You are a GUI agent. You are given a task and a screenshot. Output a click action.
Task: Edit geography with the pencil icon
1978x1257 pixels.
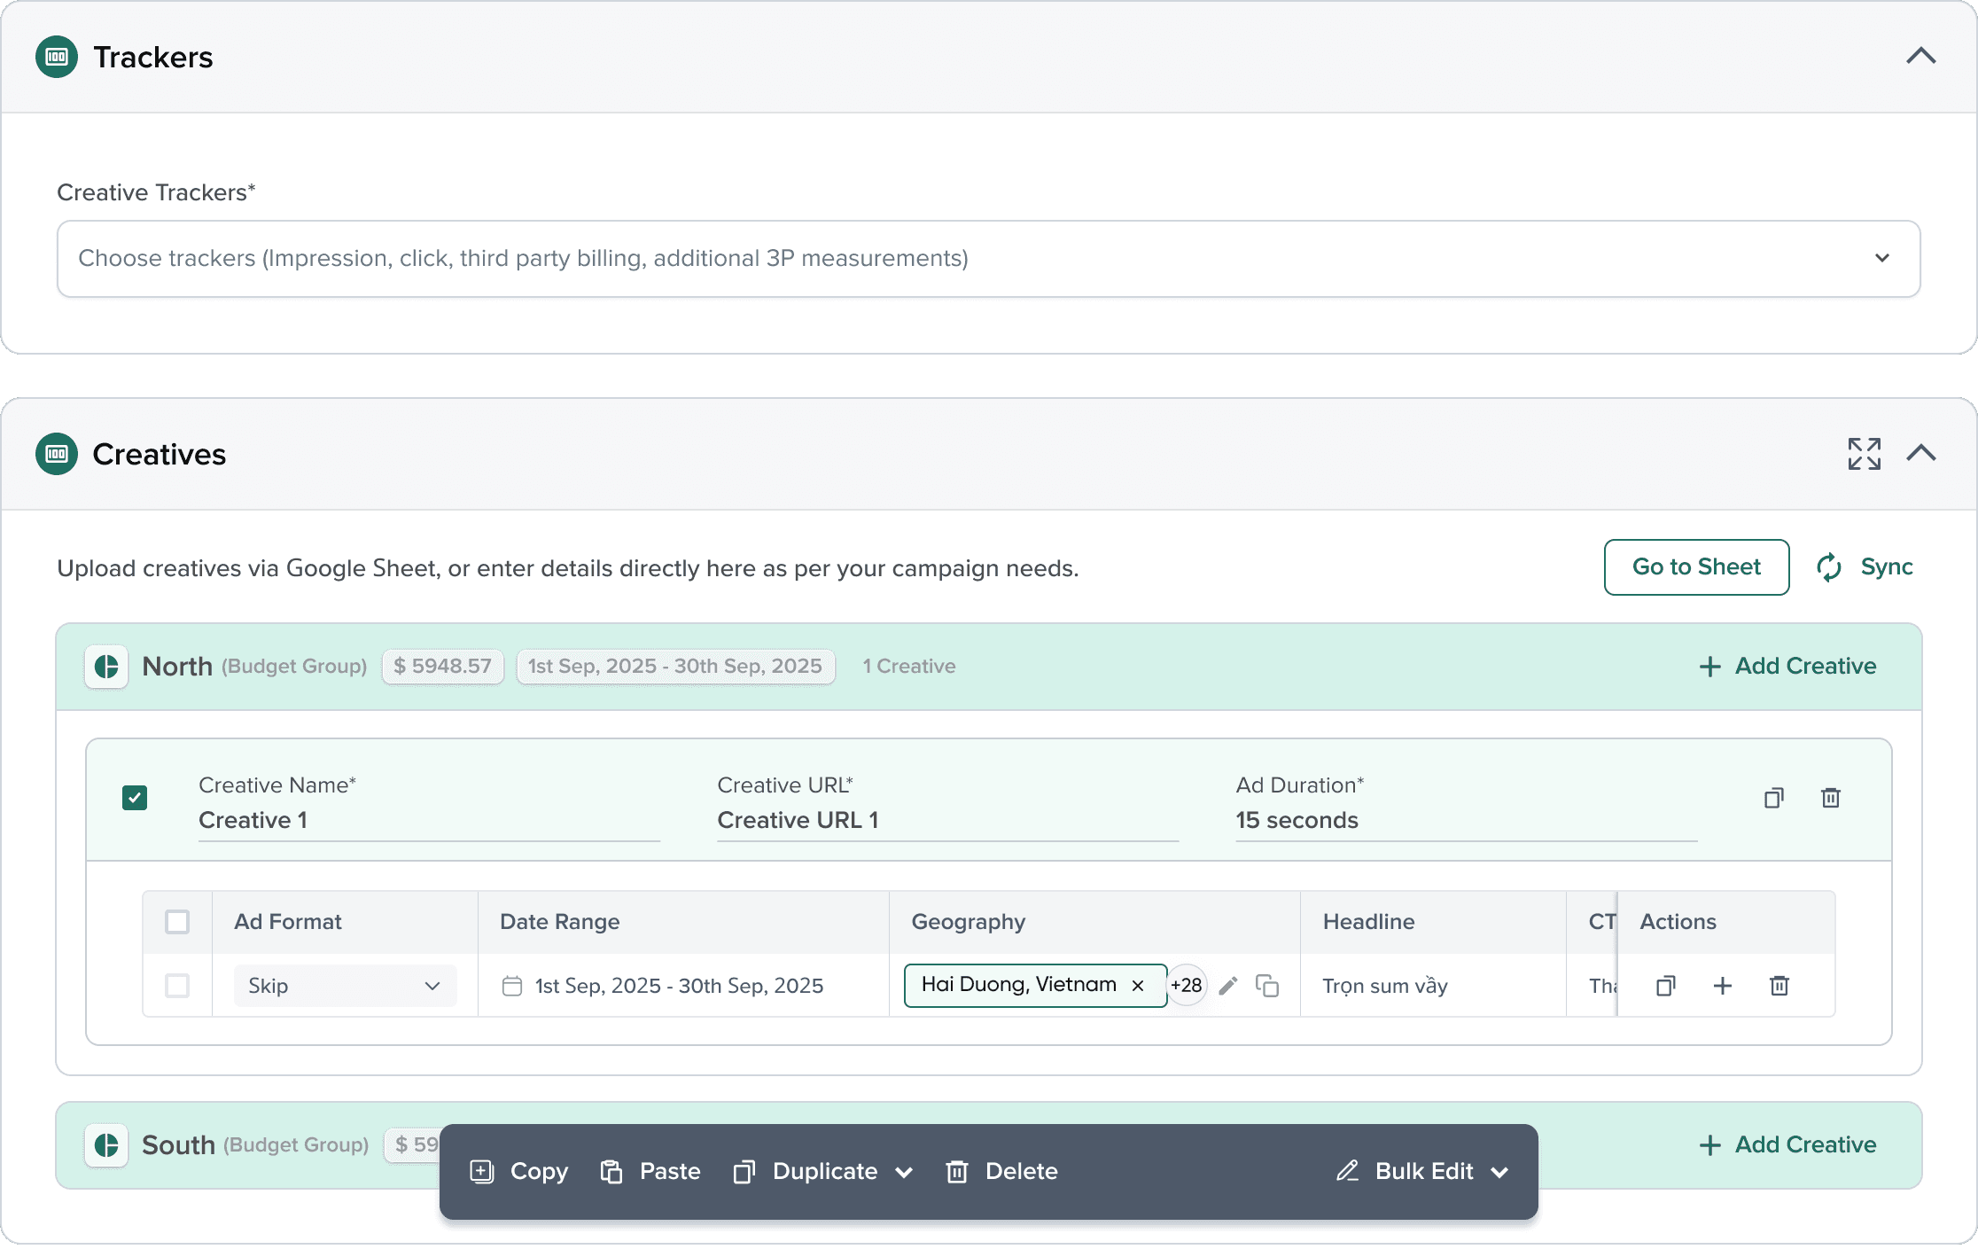coord(1228,986)
